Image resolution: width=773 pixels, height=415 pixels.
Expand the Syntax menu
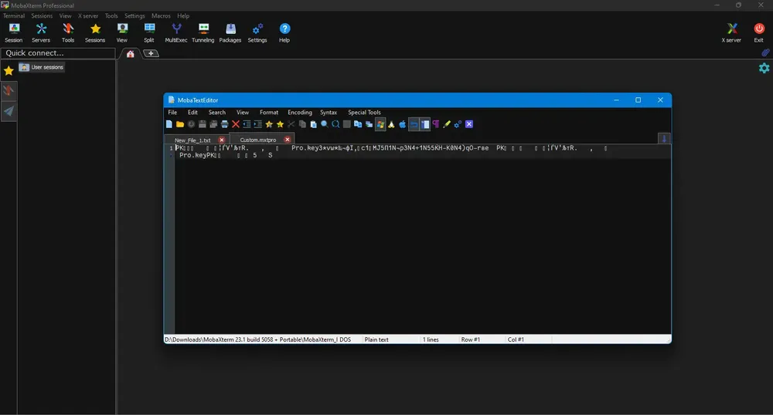329,113
